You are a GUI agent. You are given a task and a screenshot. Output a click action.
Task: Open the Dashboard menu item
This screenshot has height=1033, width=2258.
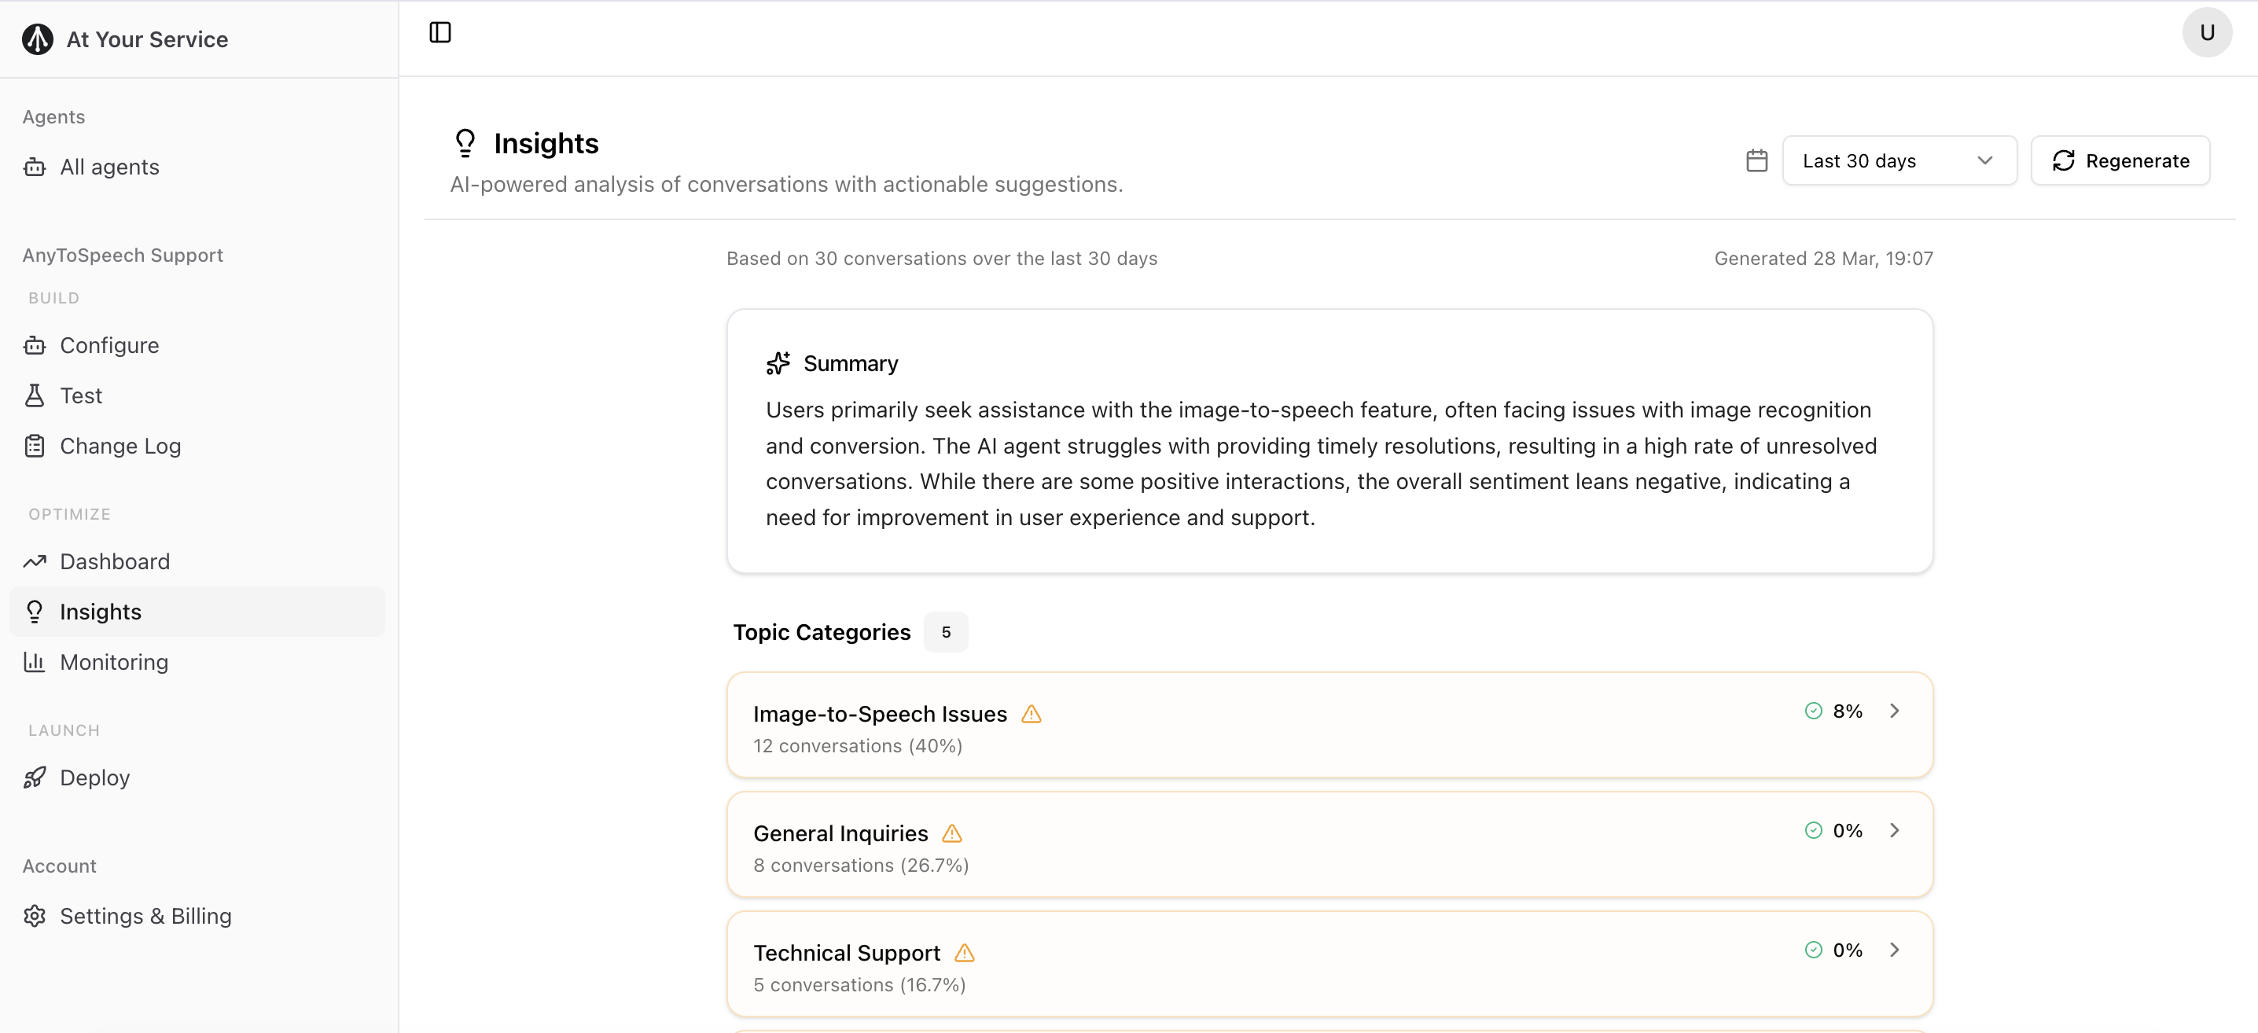click(x=115, y=561)
